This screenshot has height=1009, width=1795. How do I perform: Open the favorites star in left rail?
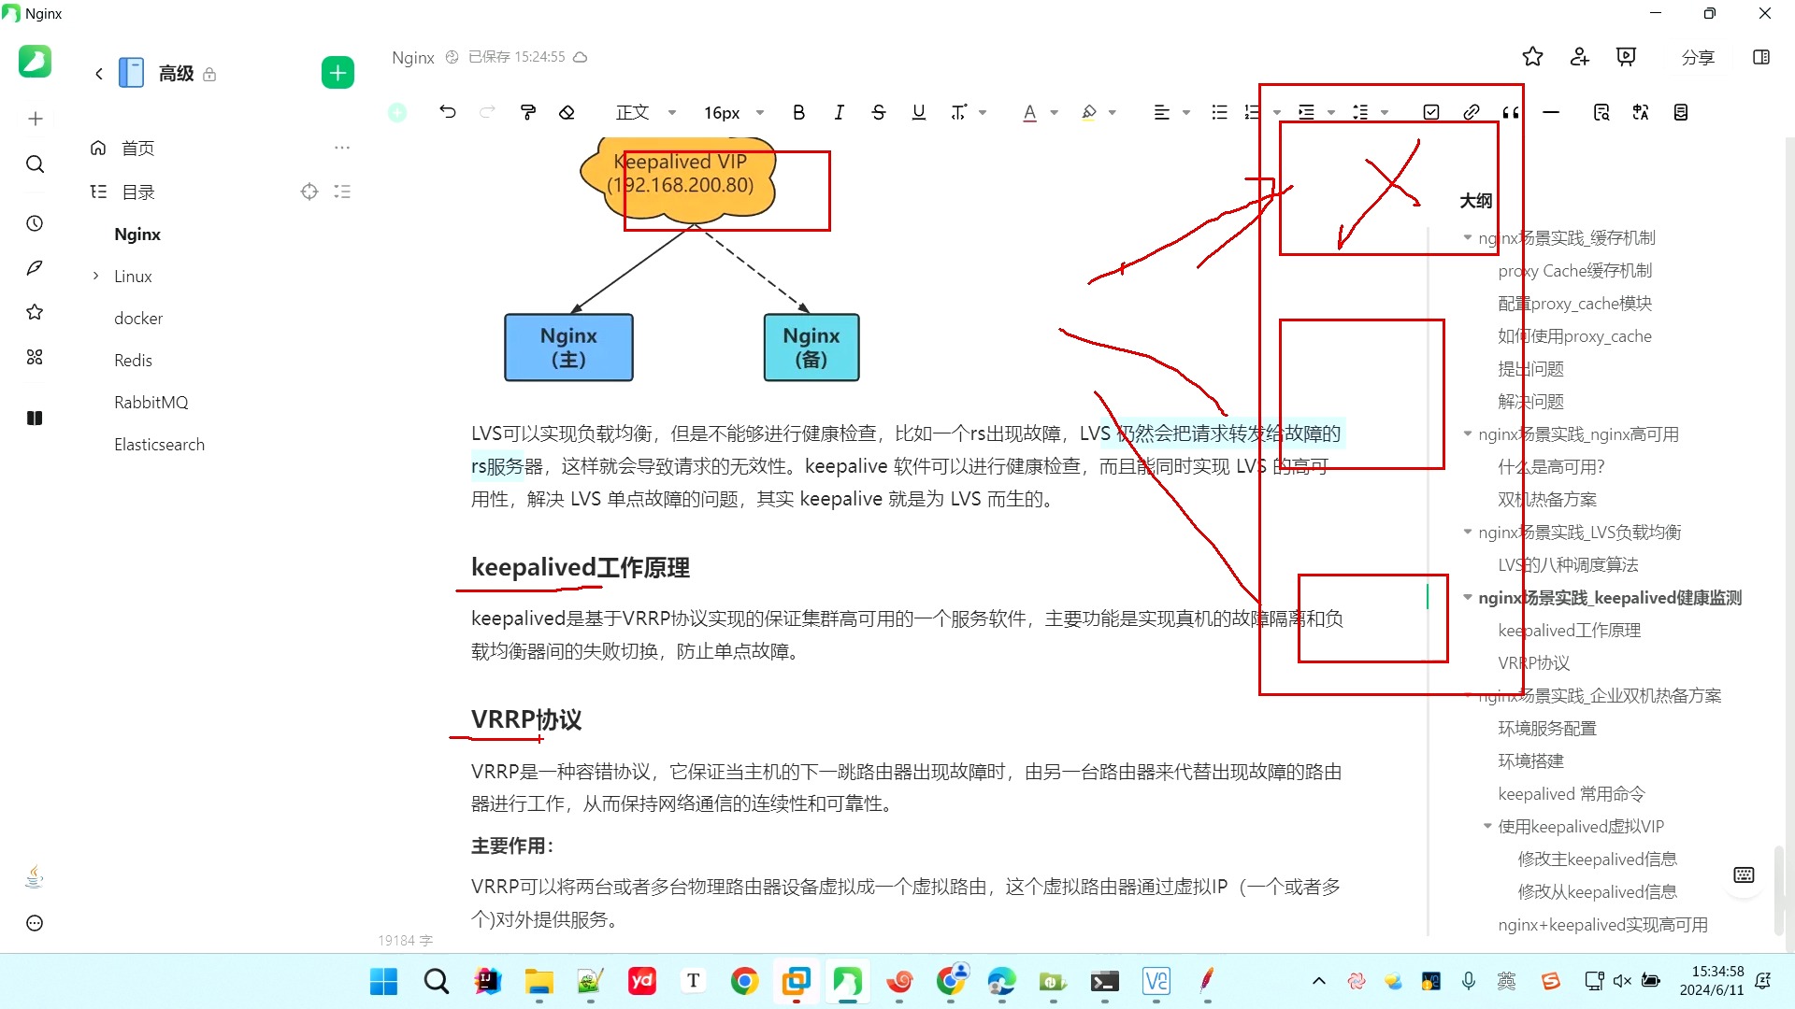pyautogui.click(x=35, y=312)
